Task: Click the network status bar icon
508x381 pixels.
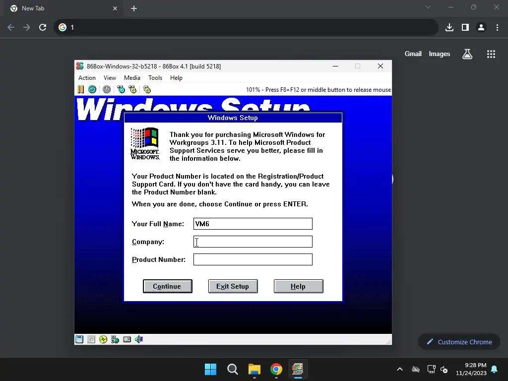Action: point(115,339)
